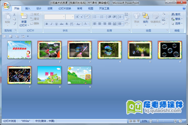
Task: Switch to Normal view in status bar
Action: point(130,121)
